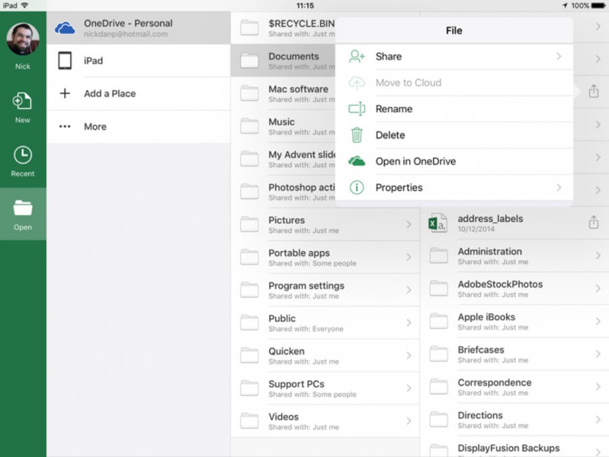Tap the share icon next to address_labels
The image size is (609, 457).
coord(593,222)
